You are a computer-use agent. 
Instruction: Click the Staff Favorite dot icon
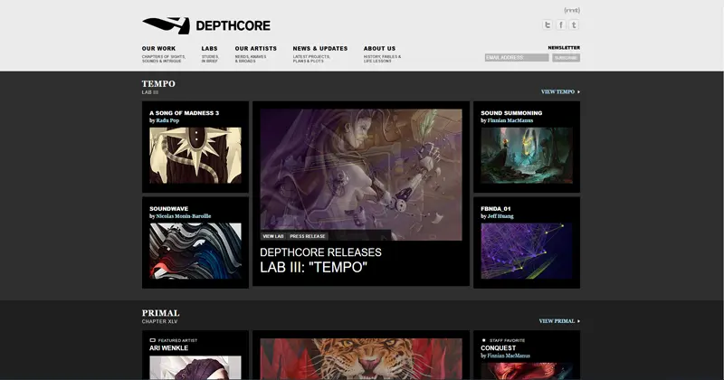pyautogui.click(x=483, y=340)
